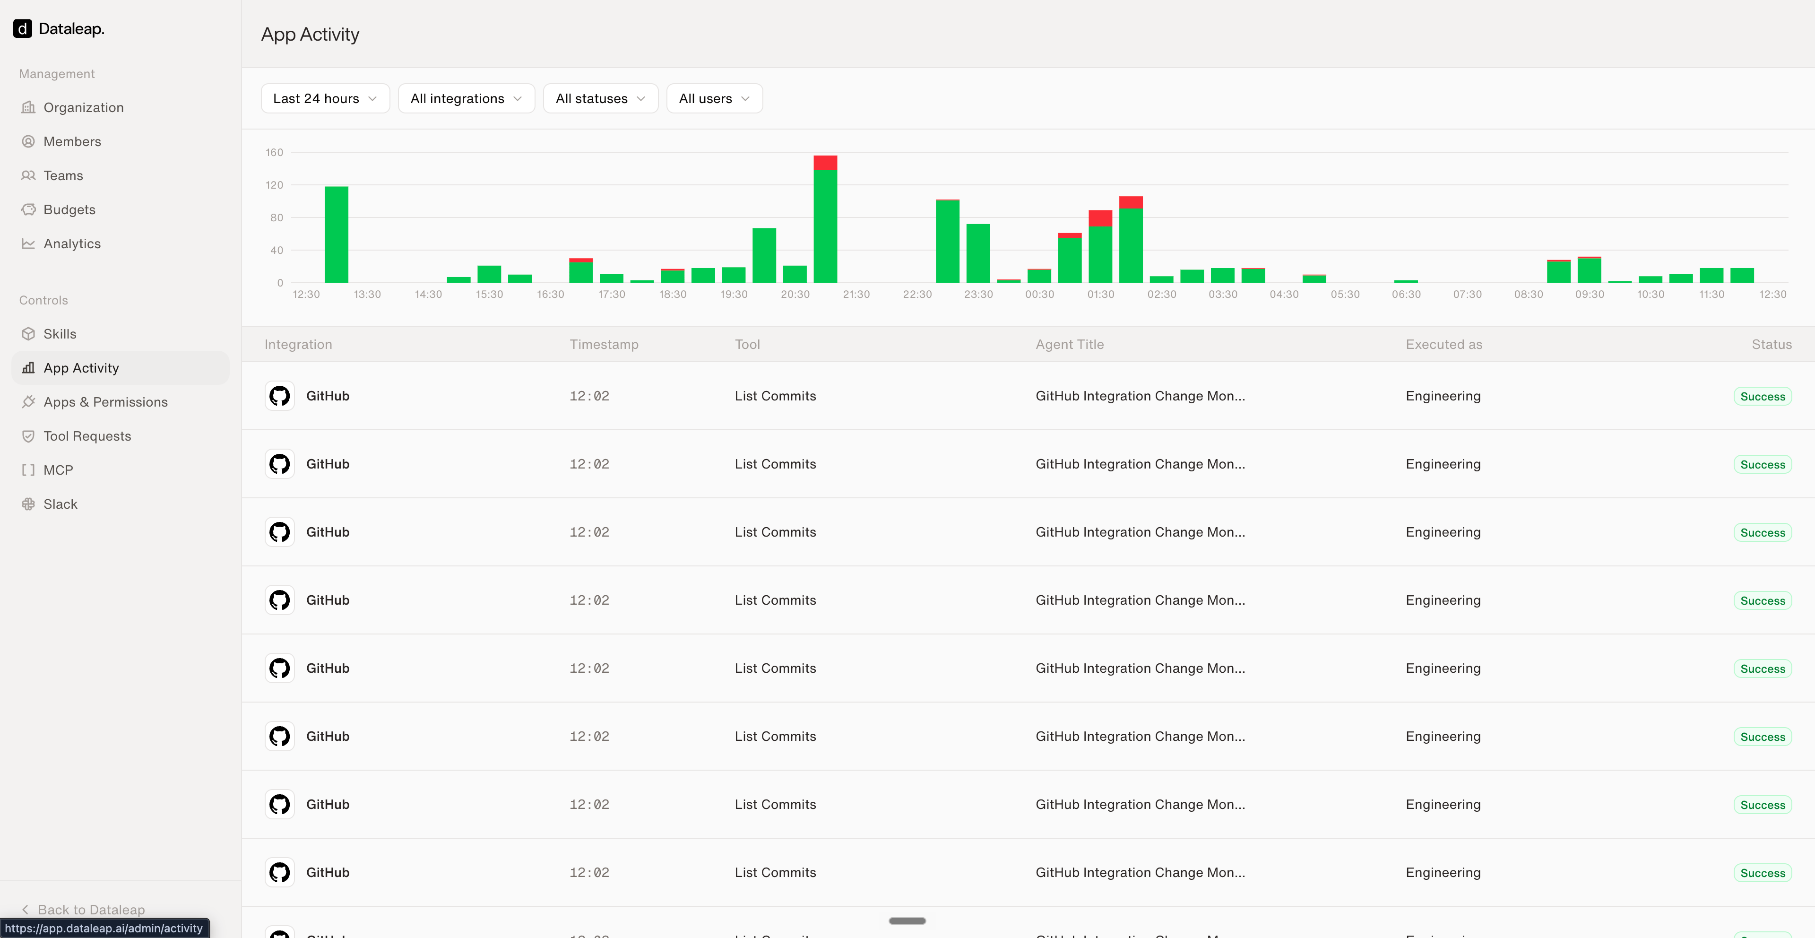Select Analytics in Management menu
Viewport: 1815px width, 938px height.
(121, 243)
